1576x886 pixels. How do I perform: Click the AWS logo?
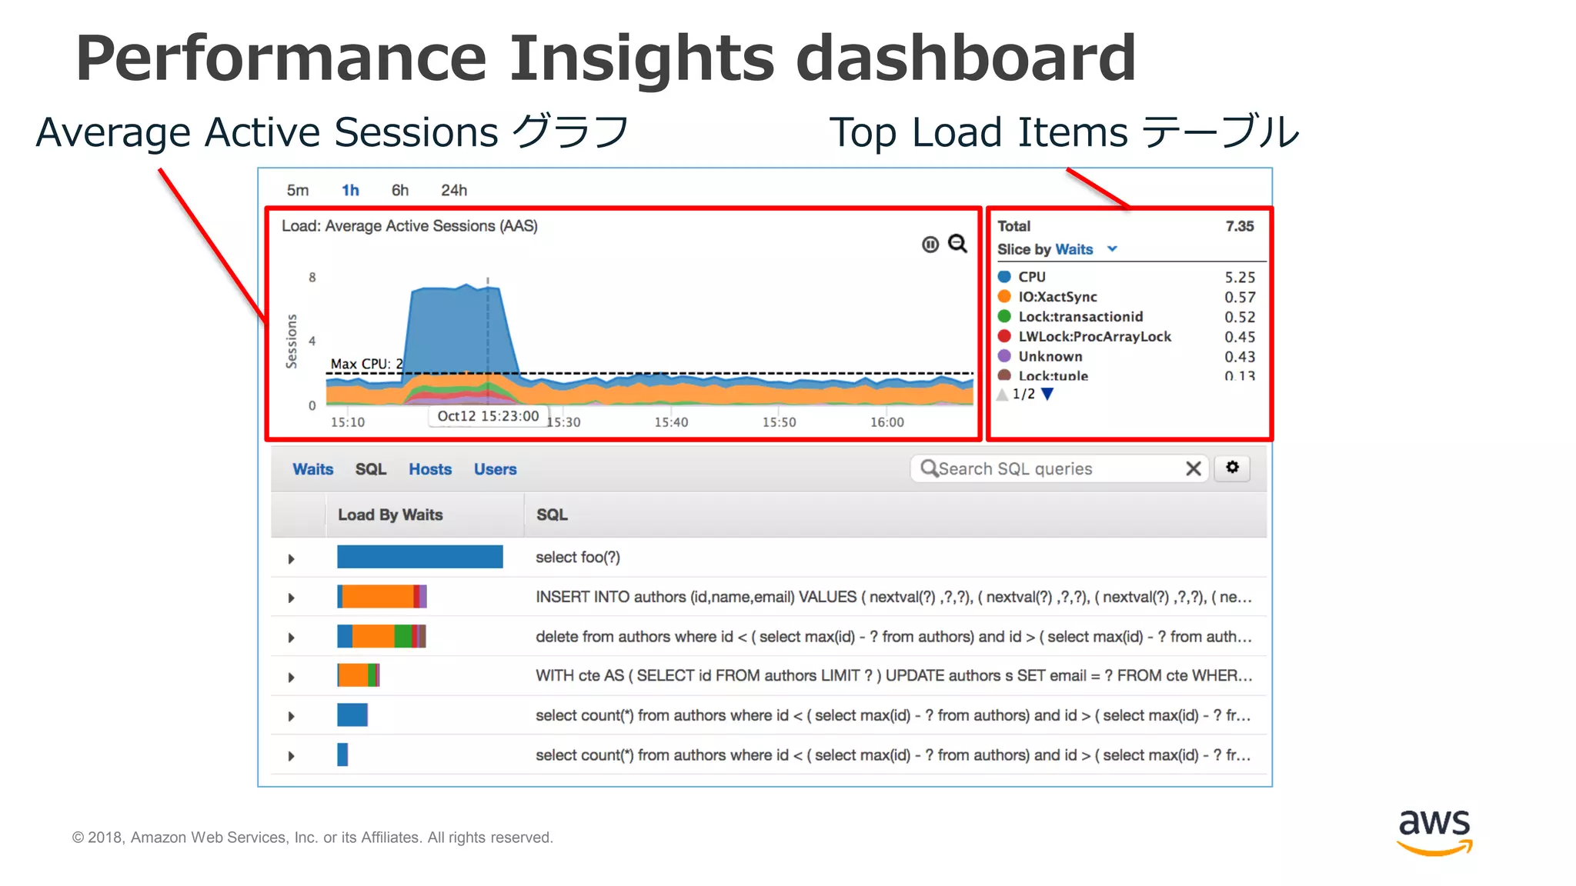1434,832
